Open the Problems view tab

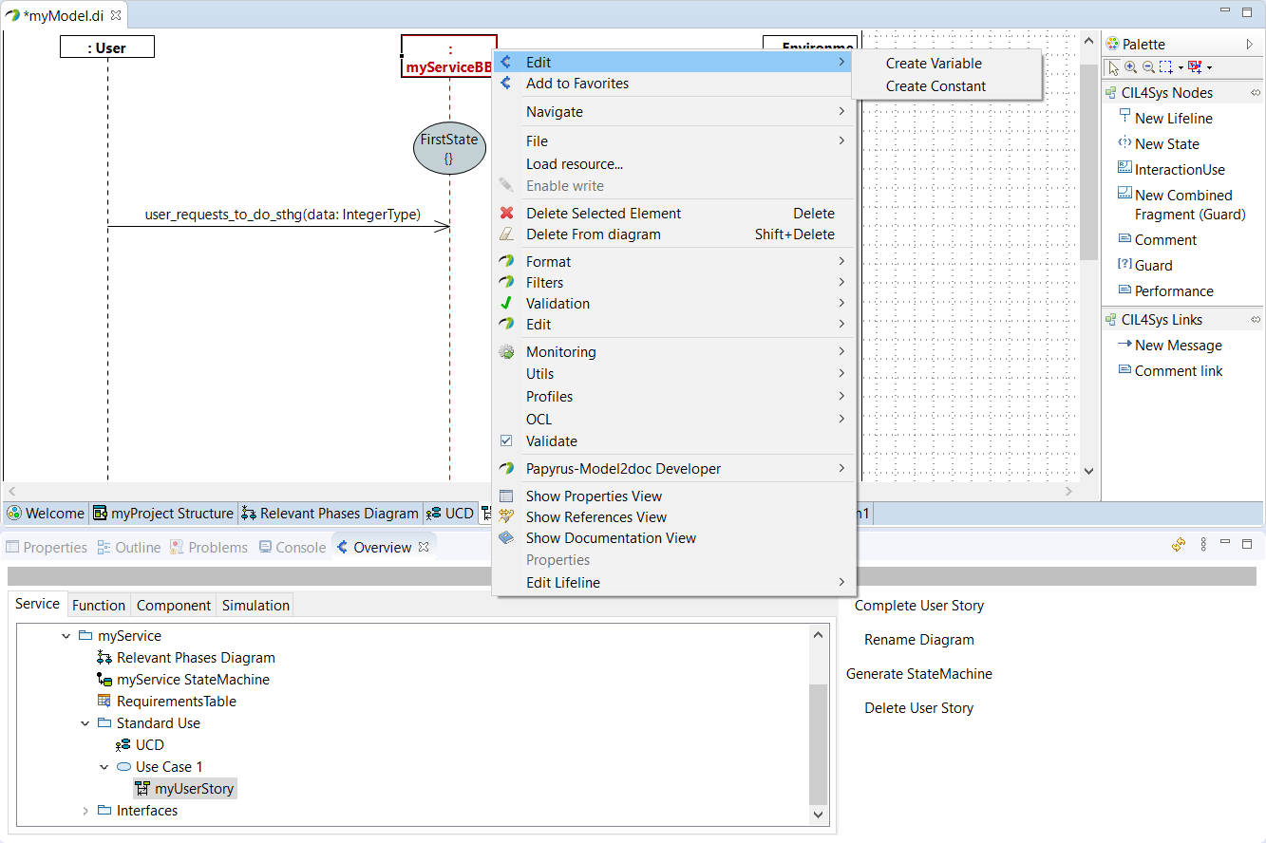[209, 548]
